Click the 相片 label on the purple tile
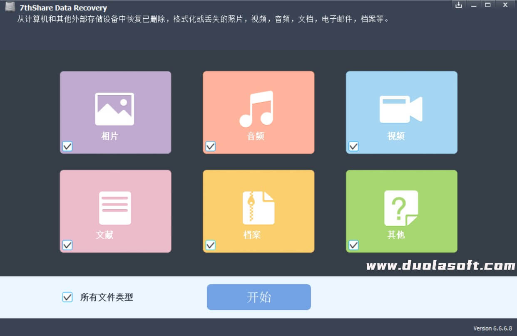The image size is (517, 336). click(x=109, y=136)
